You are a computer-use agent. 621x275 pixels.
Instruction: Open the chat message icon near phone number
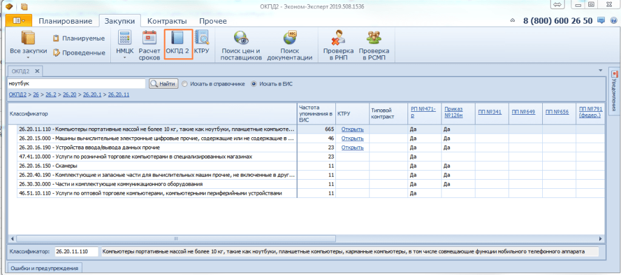click(x=601, y=20)
